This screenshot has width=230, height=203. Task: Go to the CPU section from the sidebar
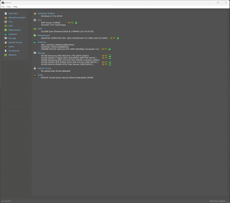[11, 22]
